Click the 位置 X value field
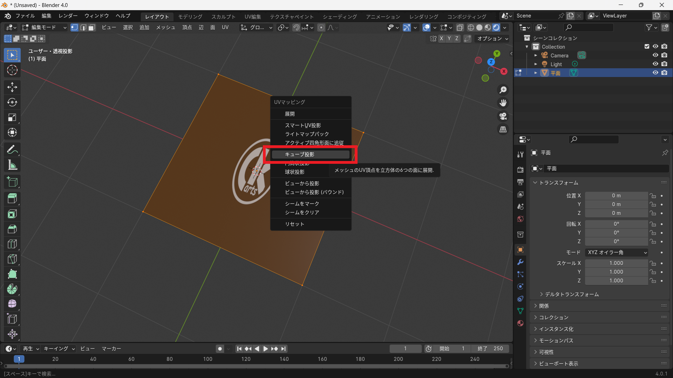673x378 pixels. click(616, 196)
